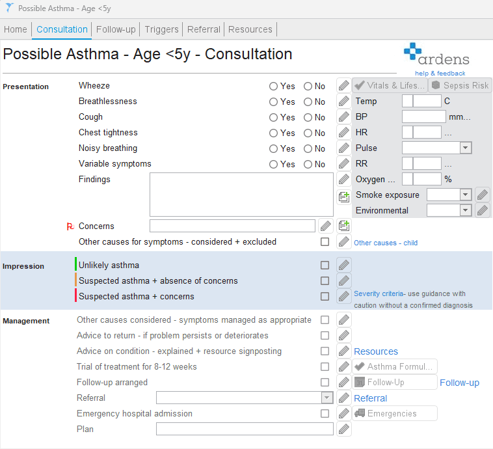The width and height of the screenshot is (493, 449).
Task: Click the pencil icon beside Unlikely asthma
Action: point(343,265)
